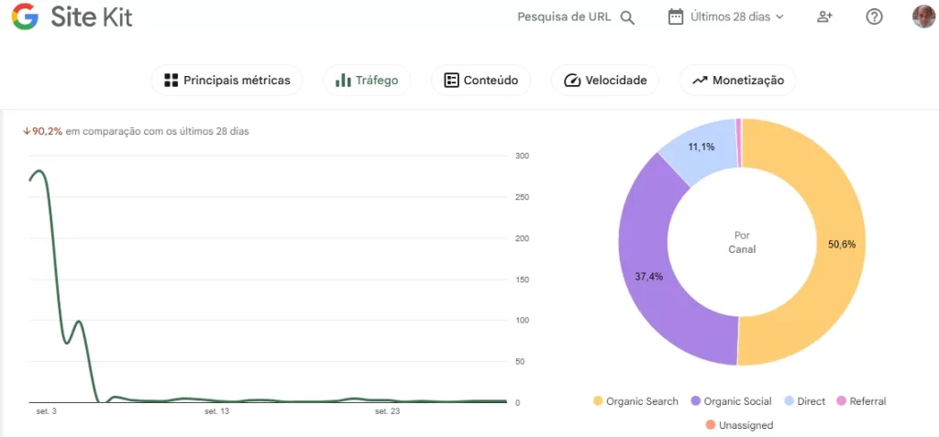This screenshot has width=939, height=437.
Task: Toggle Unassigned legend item
Action: [739, 425]
